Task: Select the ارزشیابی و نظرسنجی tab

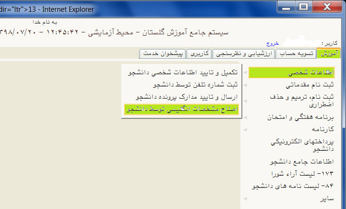Action: pos(244,54)
